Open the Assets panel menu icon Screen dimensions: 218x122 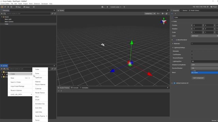pos(54,66)
